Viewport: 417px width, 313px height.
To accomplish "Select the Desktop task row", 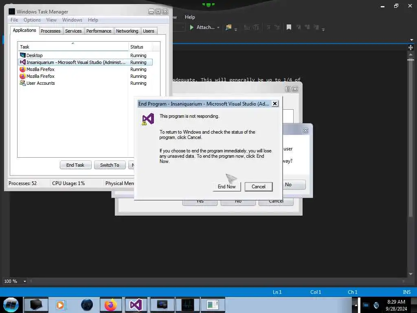I will coord(85,55).
